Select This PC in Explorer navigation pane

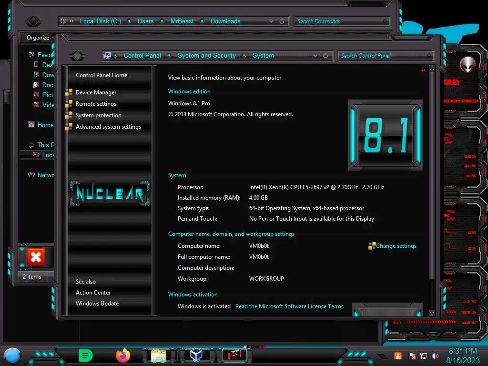coord(45,145)
